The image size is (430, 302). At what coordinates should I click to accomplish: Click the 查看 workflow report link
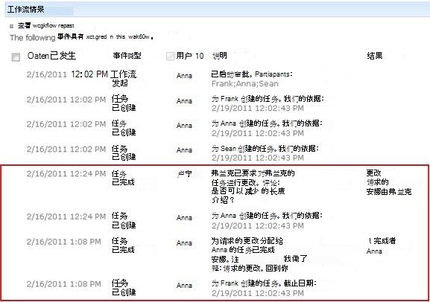45,26
